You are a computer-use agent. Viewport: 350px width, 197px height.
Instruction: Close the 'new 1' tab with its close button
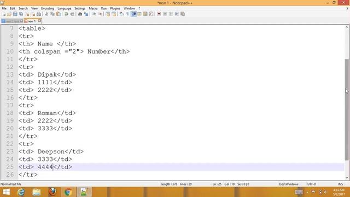pos(39,21)
